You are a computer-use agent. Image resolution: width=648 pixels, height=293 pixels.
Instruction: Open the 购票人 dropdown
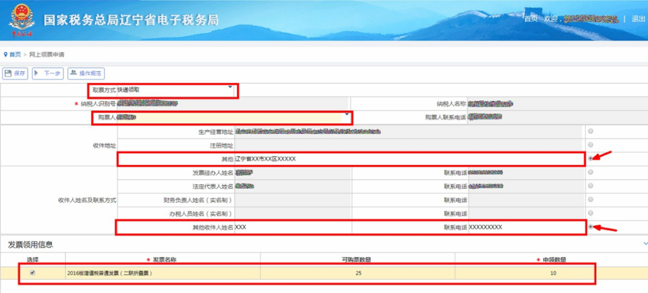click(347, 114)
